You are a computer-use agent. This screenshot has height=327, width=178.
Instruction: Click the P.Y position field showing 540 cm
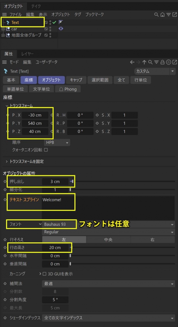pos(35,123)
